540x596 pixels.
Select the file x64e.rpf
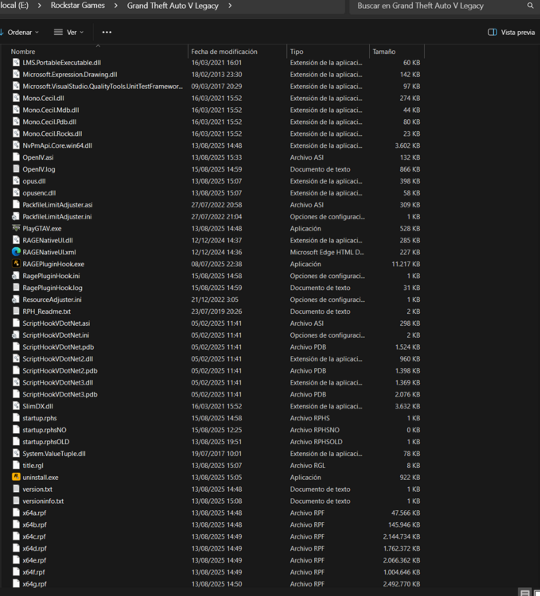pyautogui.click(x=34, y=560)
